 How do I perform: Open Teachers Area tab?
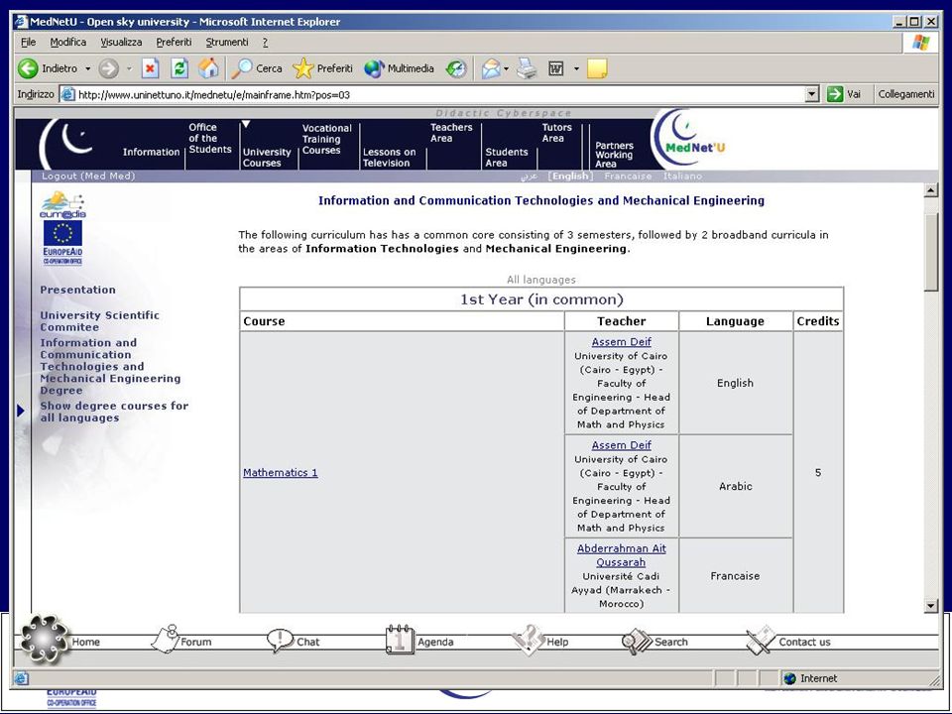tap(451, 133)
